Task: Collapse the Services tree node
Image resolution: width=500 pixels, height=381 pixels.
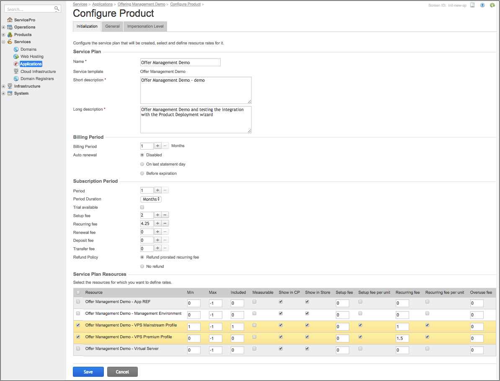Action: click(x=3, y=42)
